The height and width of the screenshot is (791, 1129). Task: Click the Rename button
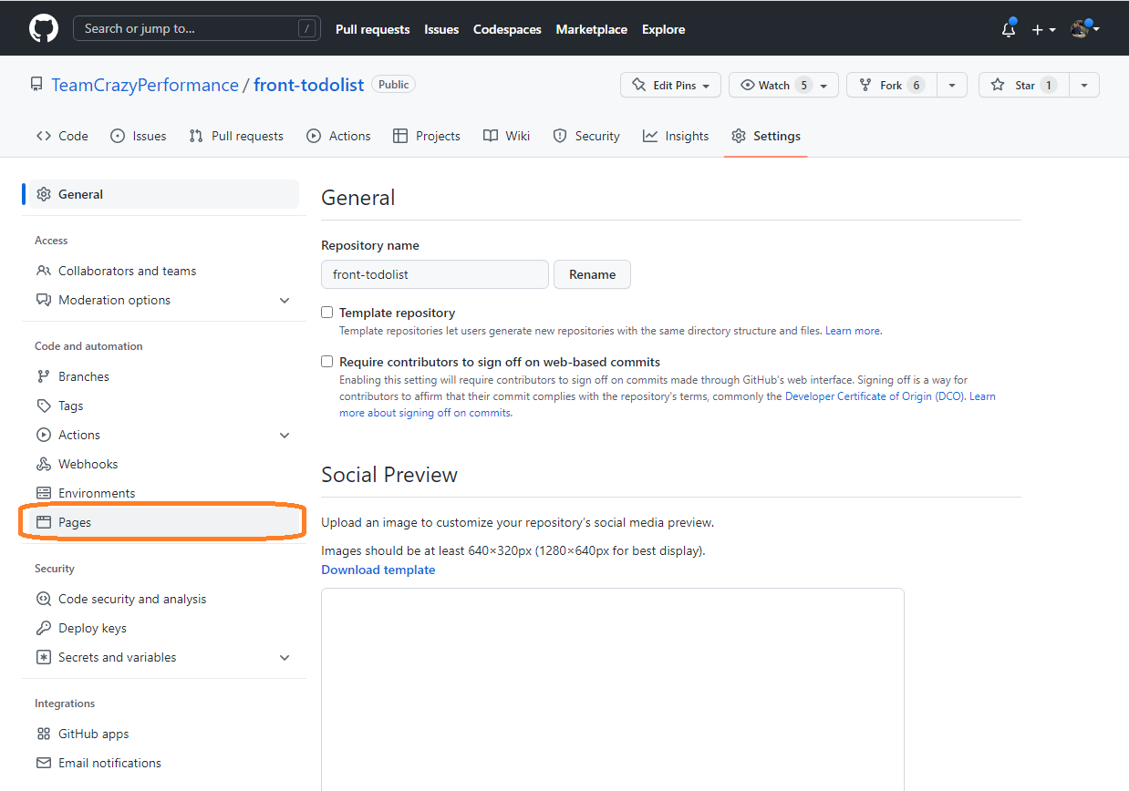click(593, 274)
